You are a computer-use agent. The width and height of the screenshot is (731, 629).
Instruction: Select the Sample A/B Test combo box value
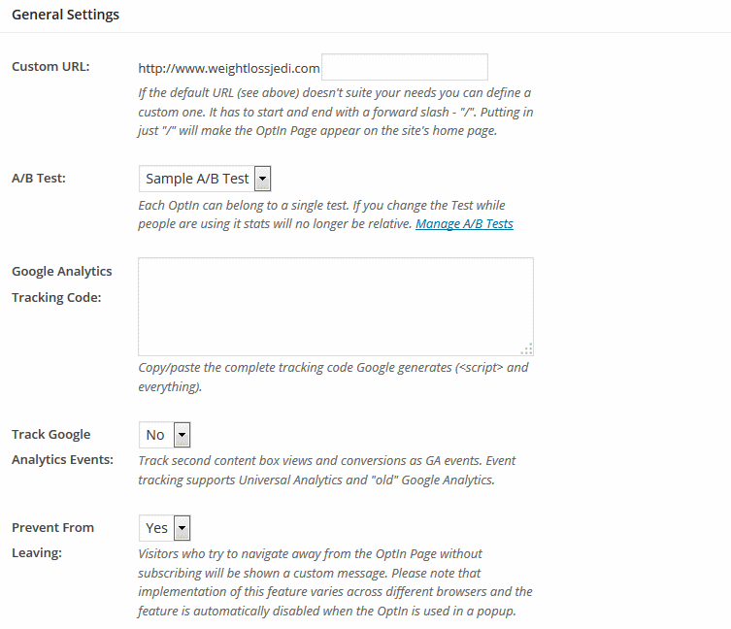coord(197,179)
